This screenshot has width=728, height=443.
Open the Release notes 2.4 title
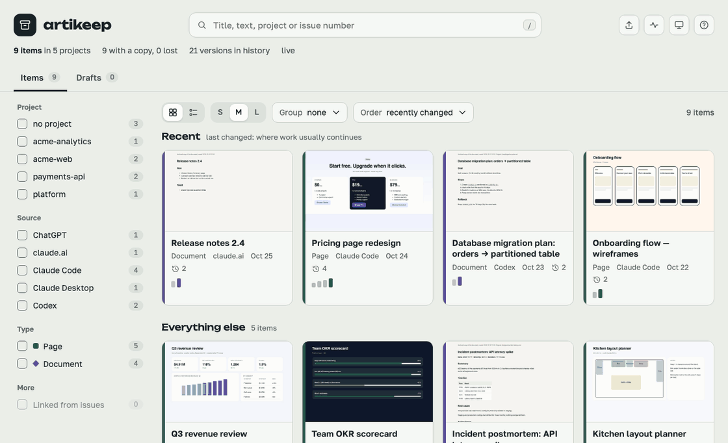click(x=208, y=243)
